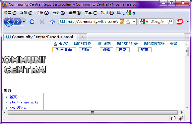Open the 書籤 (B) menu
The height and width of the screenshot is (124, 192).
point(75,13)
